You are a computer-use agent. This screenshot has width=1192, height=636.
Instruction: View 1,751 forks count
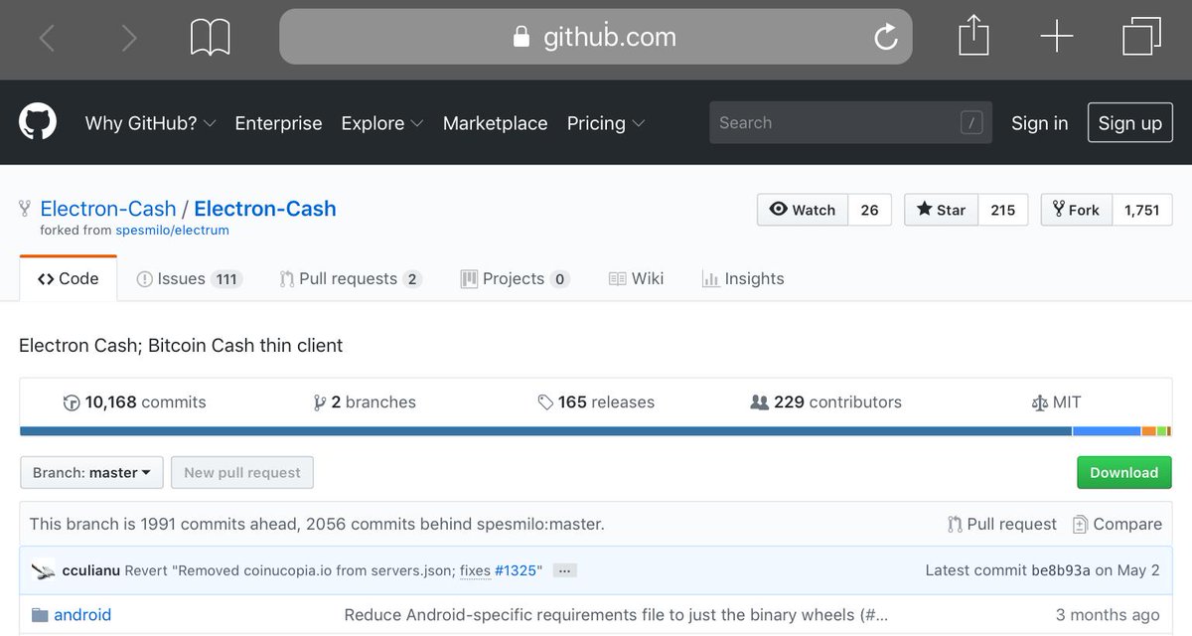tap(1142, 210)
